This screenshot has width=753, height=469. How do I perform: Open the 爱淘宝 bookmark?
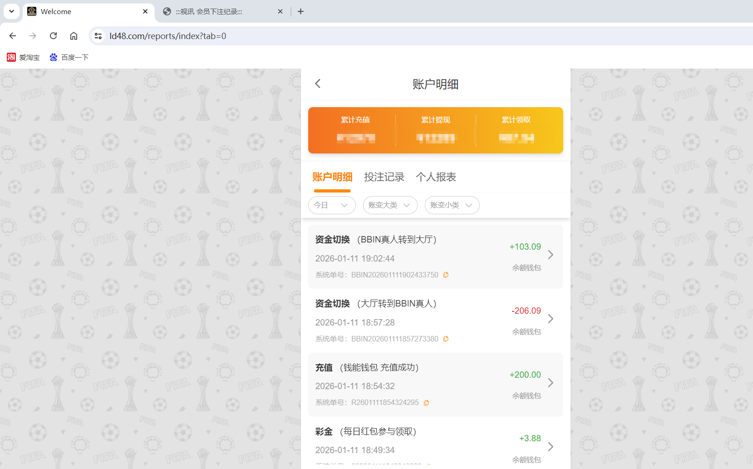tap(23, 57)
